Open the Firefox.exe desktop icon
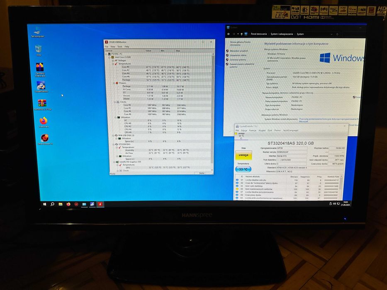The height and width of the screenshot is (290, 387). pyautogui.click(x=44, y=122)
